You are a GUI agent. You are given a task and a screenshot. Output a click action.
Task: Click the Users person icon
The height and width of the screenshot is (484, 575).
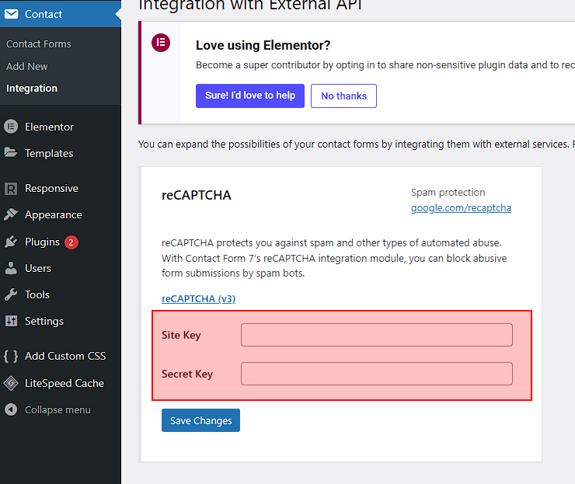pos(11,268)
